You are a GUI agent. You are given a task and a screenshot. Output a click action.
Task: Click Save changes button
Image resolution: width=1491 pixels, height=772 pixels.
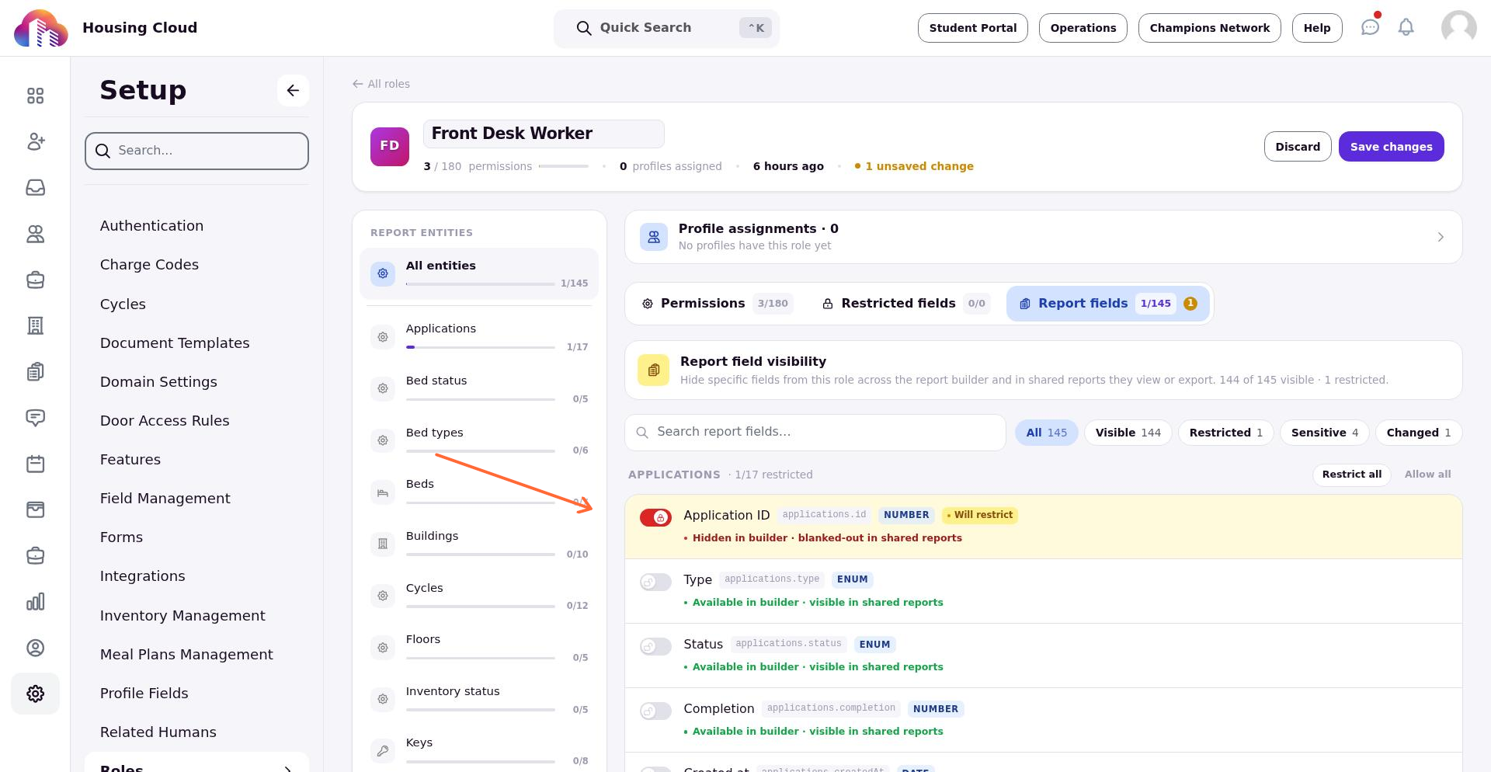1391,147
